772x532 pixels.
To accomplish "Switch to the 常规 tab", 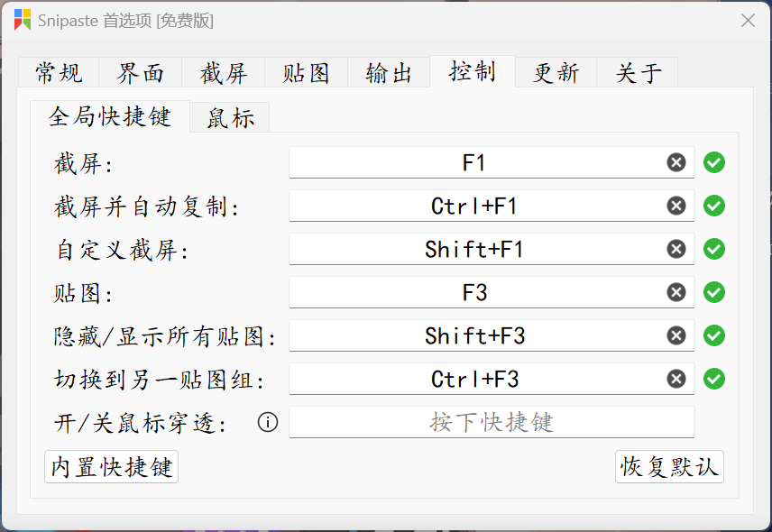I will [x=58, y=72].
